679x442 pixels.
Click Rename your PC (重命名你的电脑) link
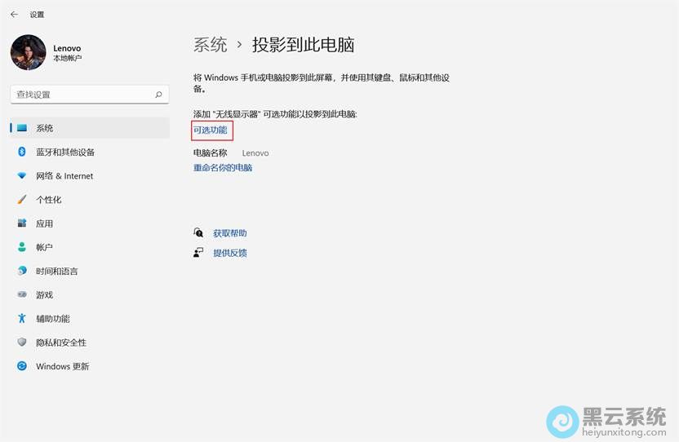[223, 168]
